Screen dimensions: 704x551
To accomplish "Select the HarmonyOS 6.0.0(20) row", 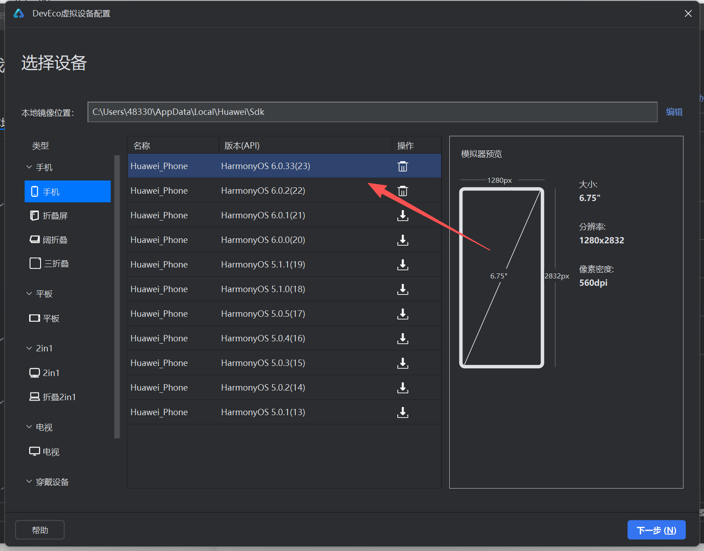I will tap(284, 240).
